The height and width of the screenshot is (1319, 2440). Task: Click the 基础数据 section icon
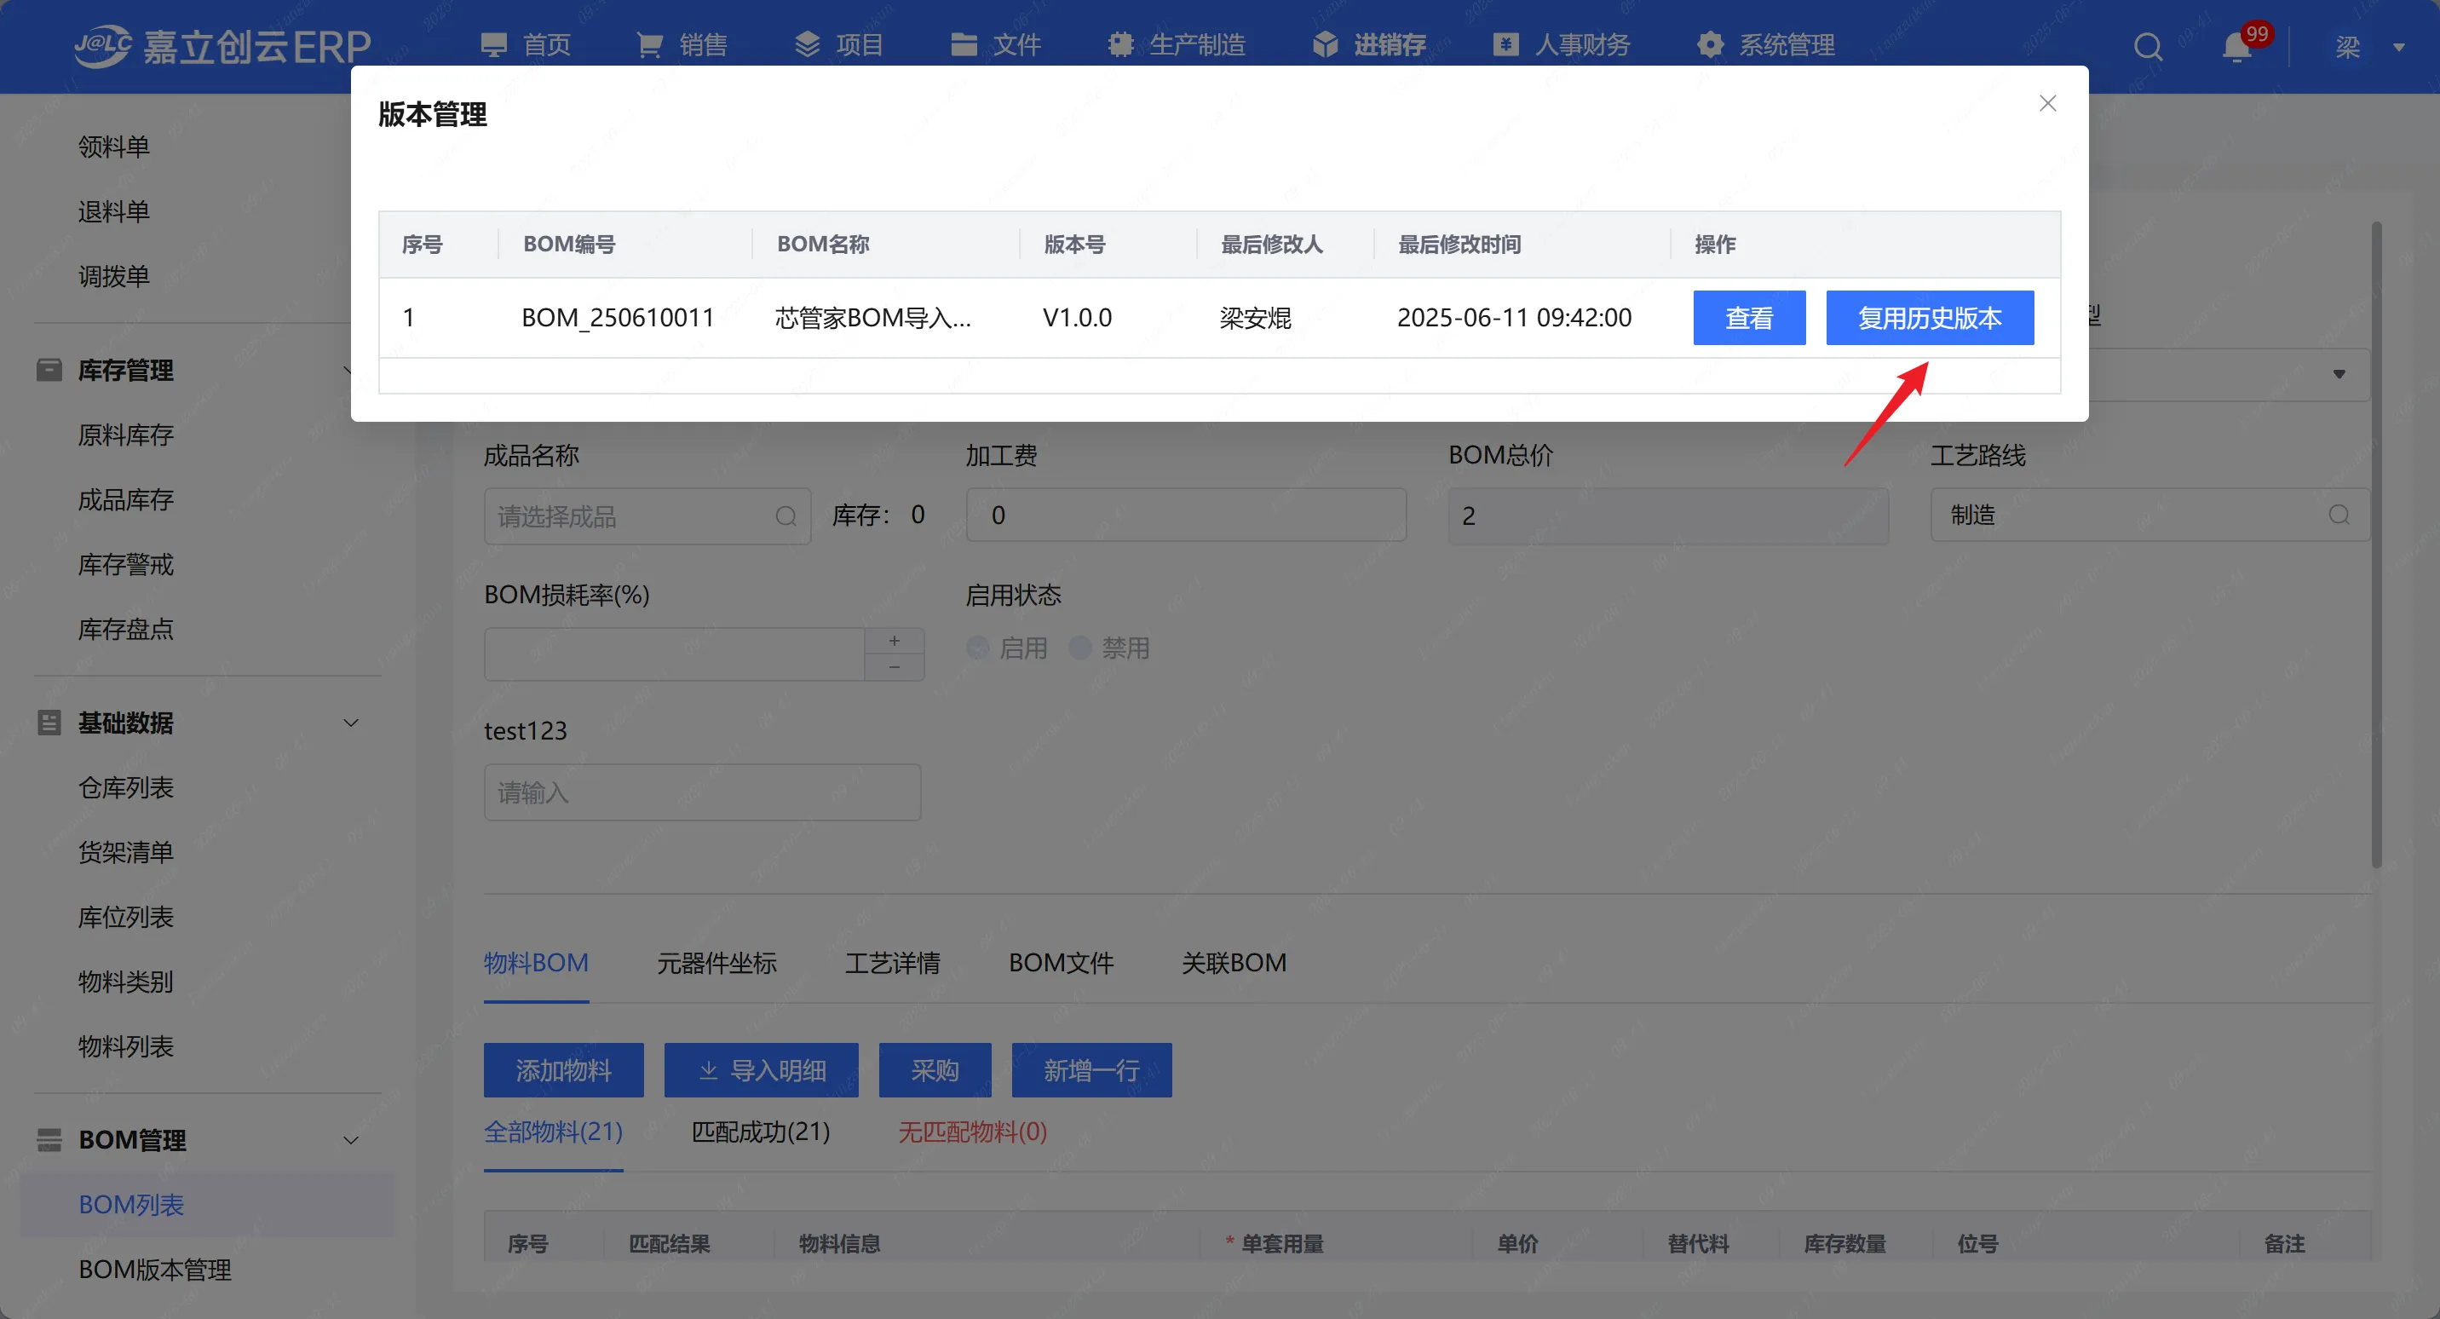coord(49,723)
